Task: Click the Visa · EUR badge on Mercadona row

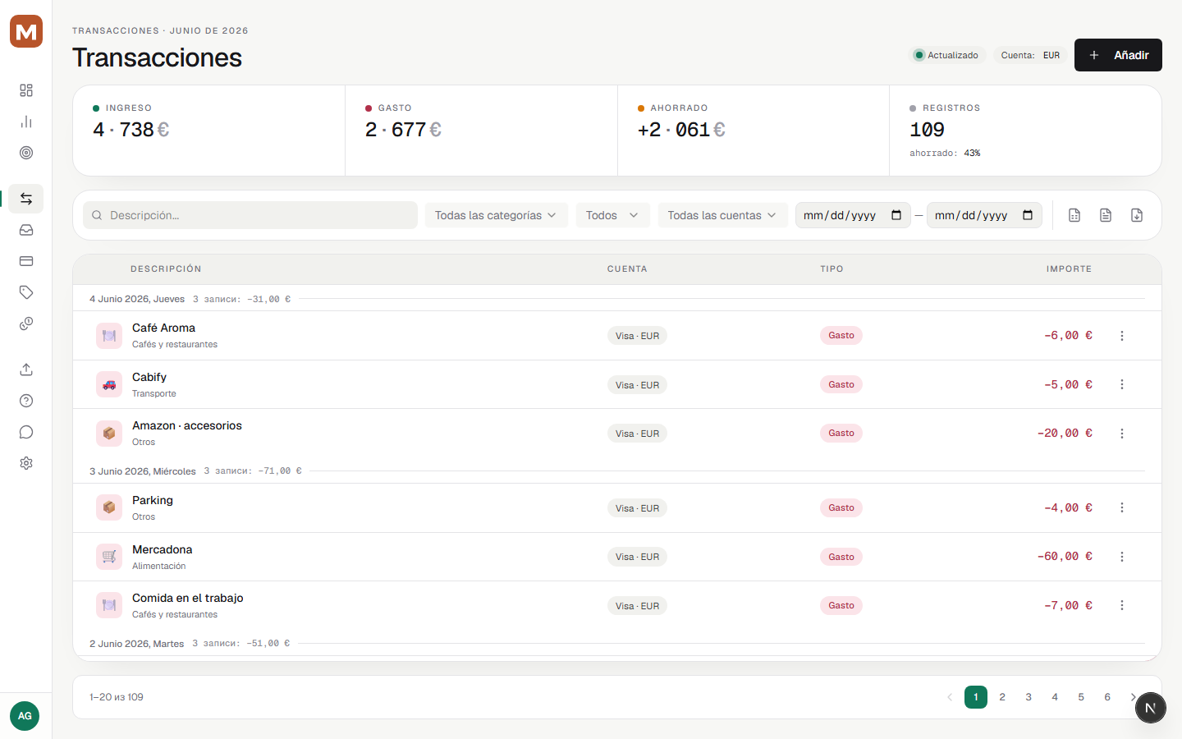Action: (637, 557)
